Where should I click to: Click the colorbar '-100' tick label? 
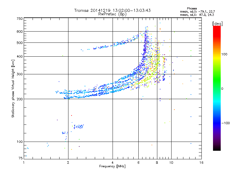pos(226,123)
